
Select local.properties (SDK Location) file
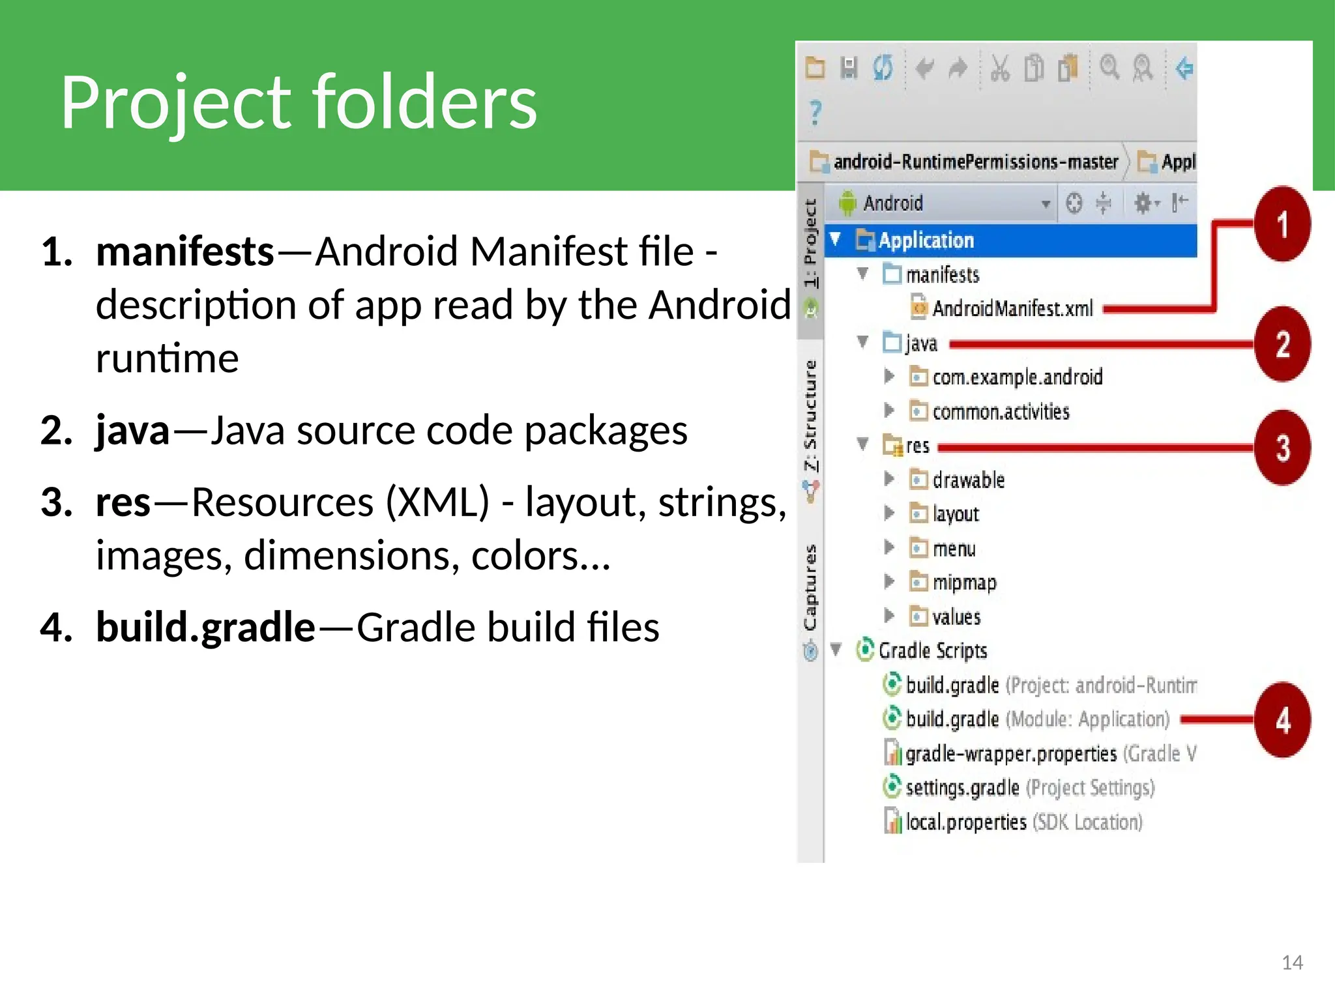1014,822
